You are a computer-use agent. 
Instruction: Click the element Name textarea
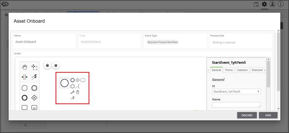(236, 105)
